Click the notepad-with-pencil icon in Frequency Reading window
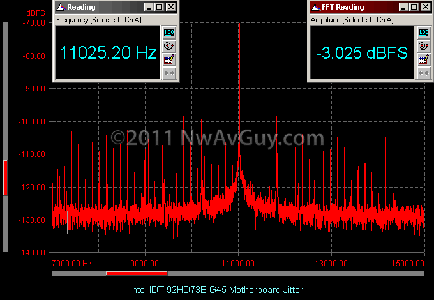The height and width of the screenshot is (300, 434). [169, 59]
